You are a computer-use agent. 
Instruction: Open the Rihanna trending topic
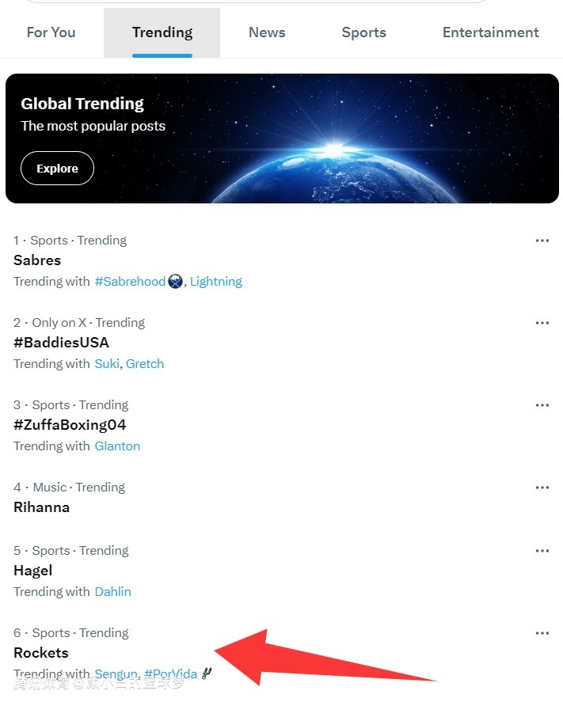coord(42,507)
